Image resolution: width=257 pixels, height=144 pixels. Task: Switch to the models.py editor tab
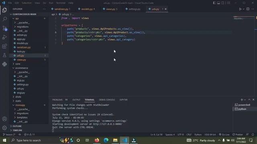click(x=87, y=9)
